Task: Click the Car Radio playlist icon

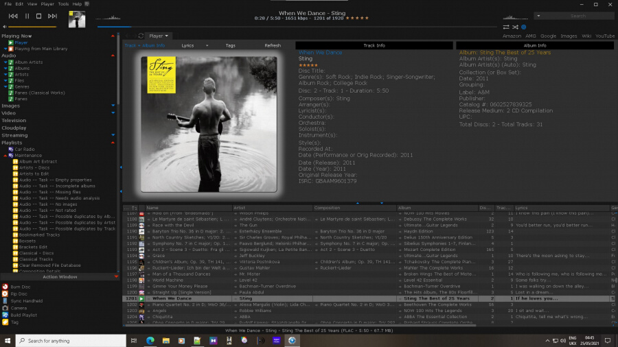Action: click(x=11, y=149)
